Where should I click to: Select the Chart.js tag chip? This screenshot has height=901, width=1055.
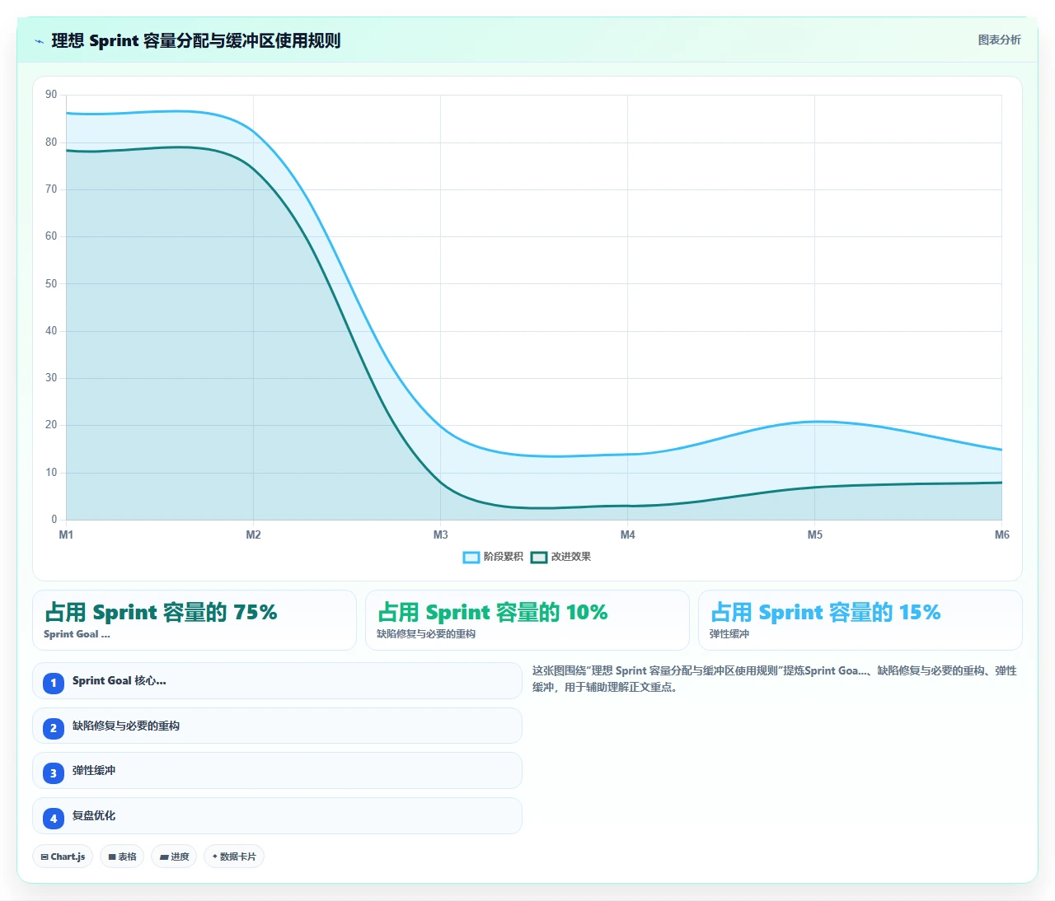[63, 857]
